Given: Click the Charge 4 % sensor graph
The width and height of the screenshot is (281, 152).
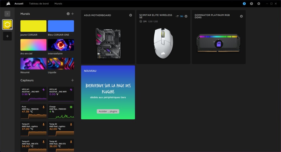Looking at the screenshot, I should pyautogui.click(x=61, y=116).
